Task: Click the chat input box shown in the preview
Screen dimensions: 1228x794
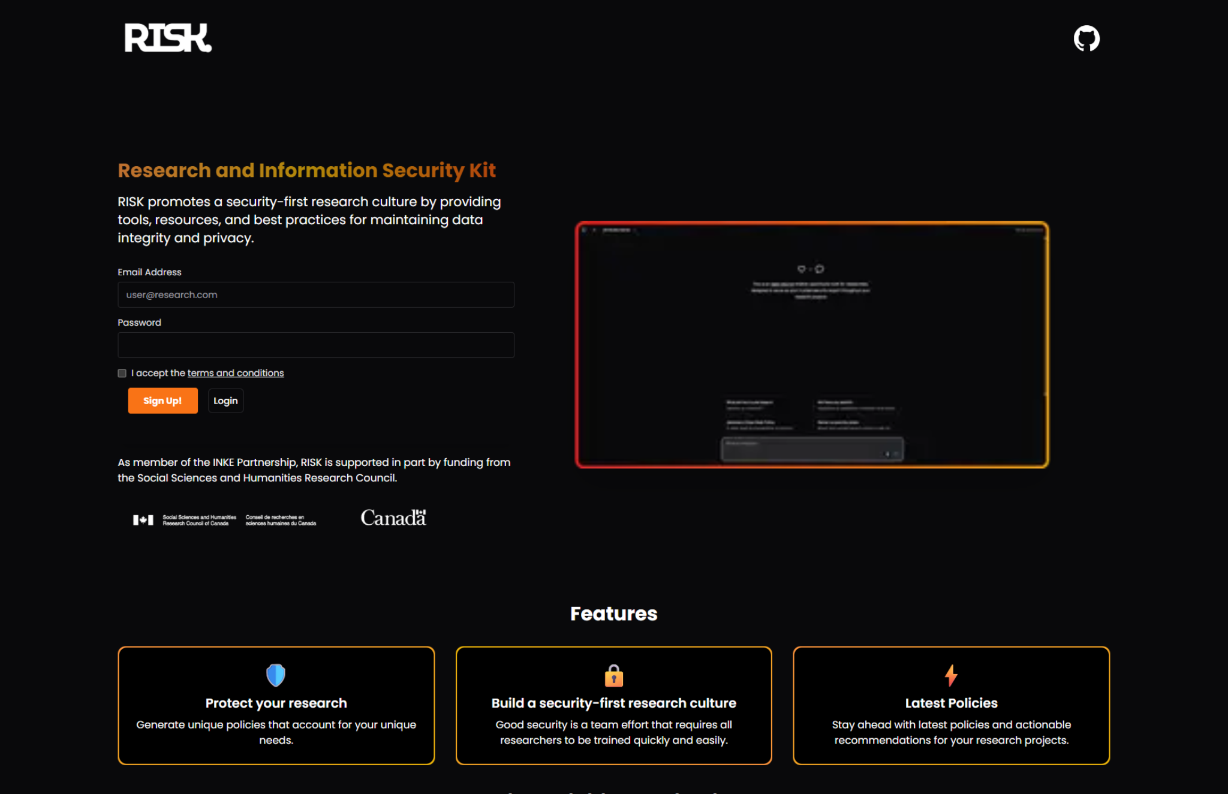Action: pos(812,449)
